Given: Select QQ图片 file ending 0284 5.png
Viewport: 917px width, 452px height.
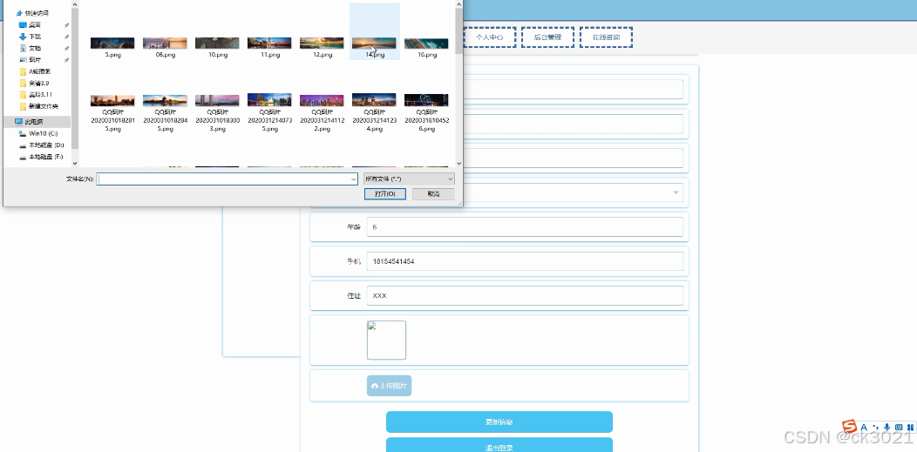Looking at the screenshot, I should (165, 112).
